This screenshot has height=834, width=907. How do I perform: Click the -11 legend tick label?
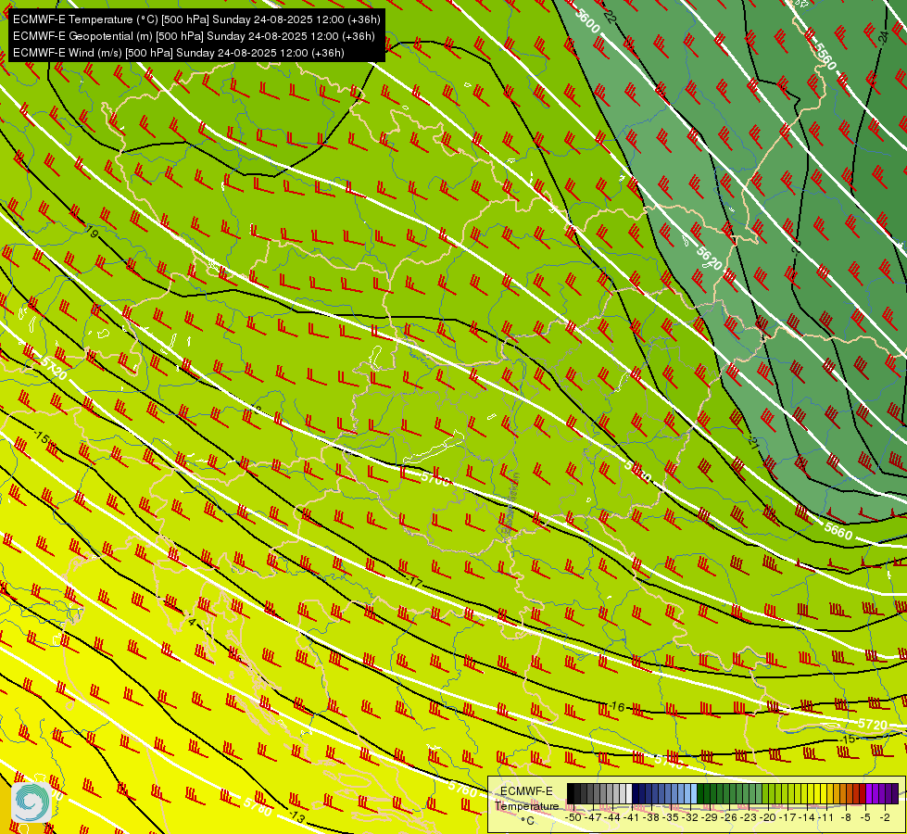pos(827,817)
